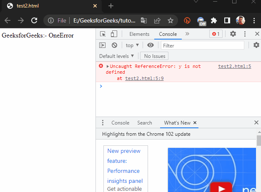Image resolution: width=261 pixels, height=192 pixels.
Task: Open DevTools settings gear
Action: tap(233, 34)
